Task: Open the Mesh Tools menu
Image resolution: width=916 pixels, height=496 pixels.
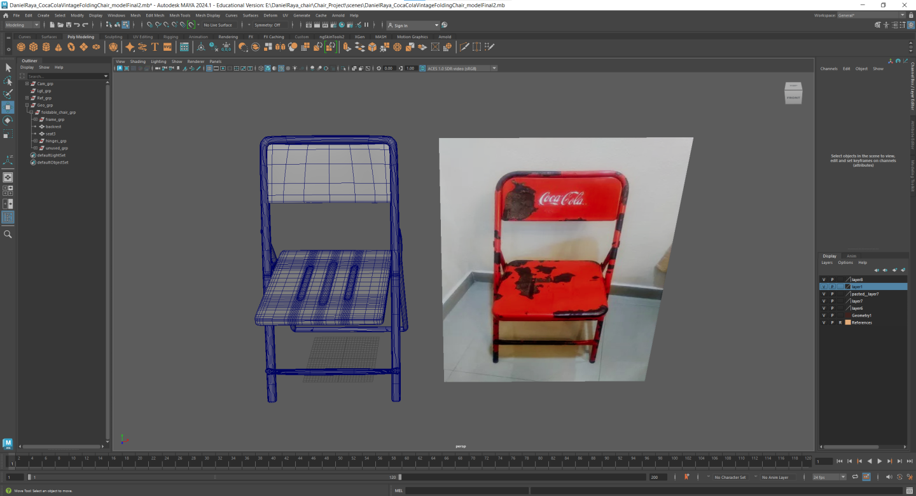Action: [x=180, y=15]
